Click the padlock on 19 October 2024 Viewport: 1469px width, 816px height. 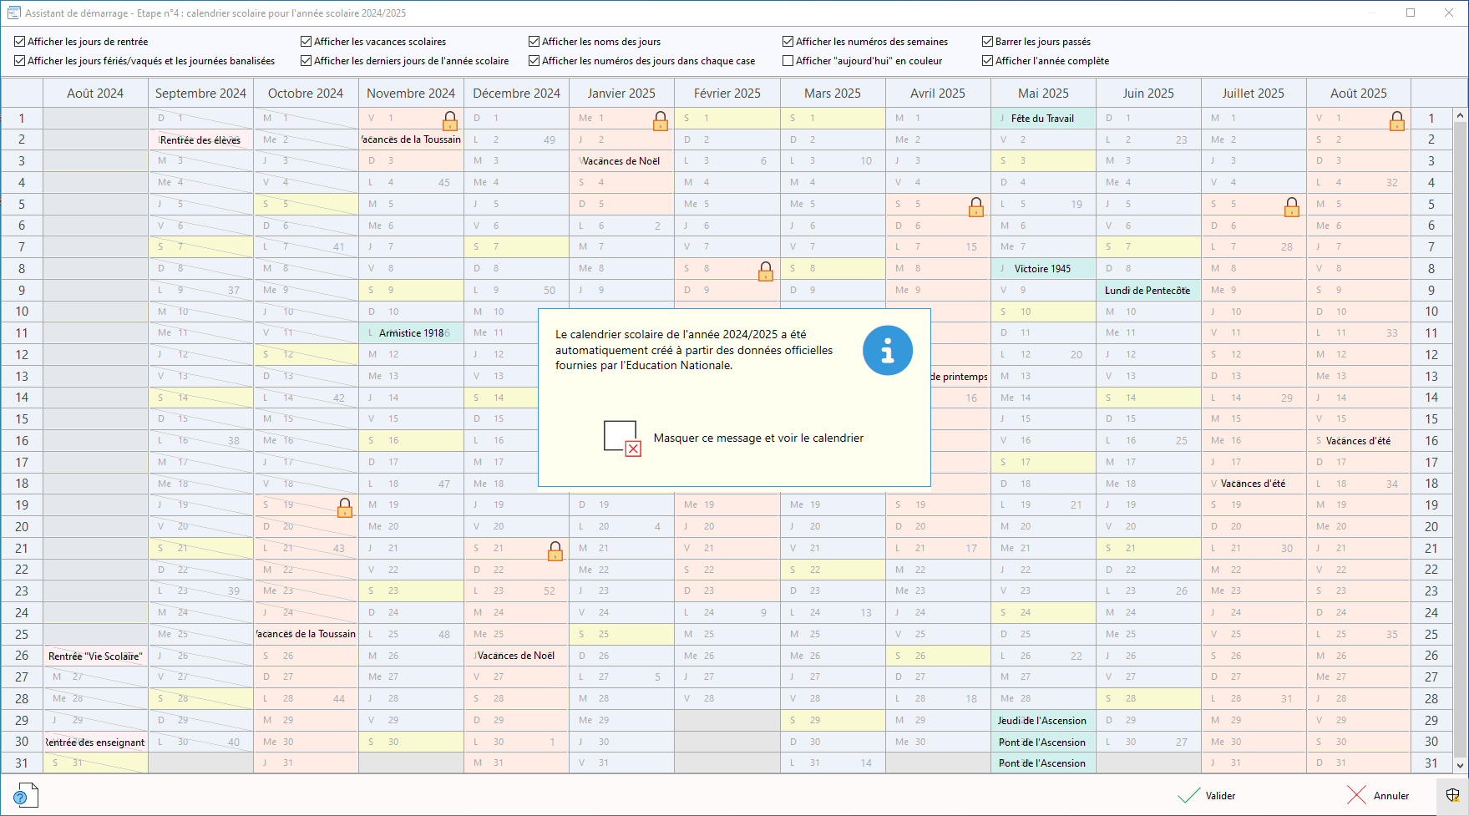pyautogui.click(x=345, y=508)
